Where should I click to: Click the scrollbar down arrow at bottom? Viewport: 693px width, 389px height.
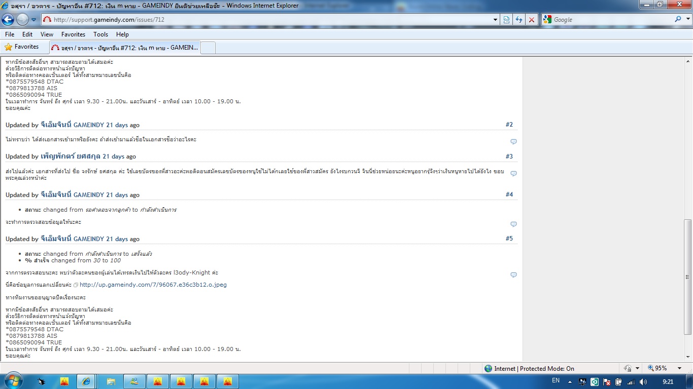[x=688, y=358]
